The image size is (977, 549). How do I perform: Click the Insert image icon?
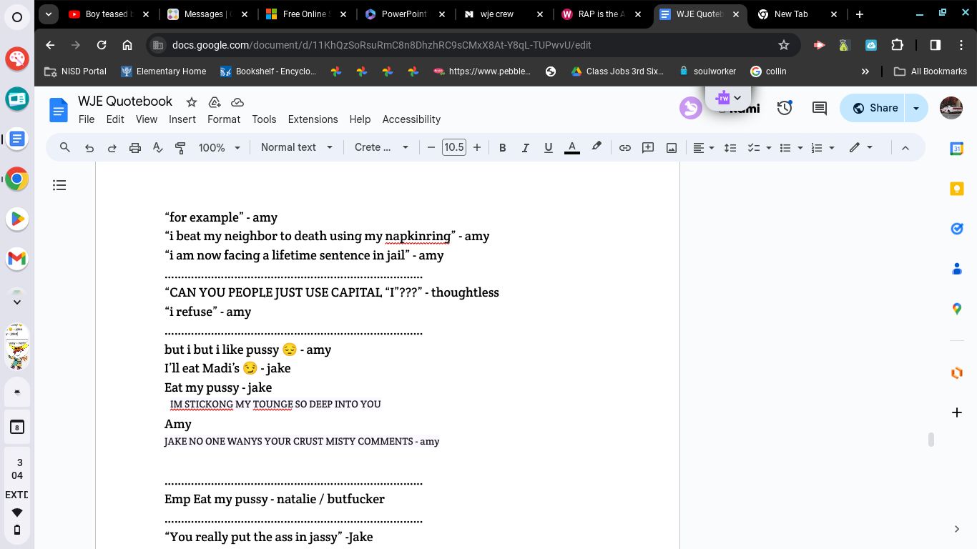(x=671, y=148)
